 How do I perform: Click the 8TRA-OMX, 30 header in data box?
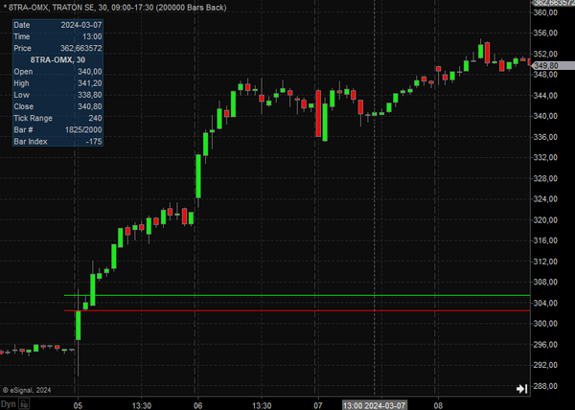pos(57,60)
